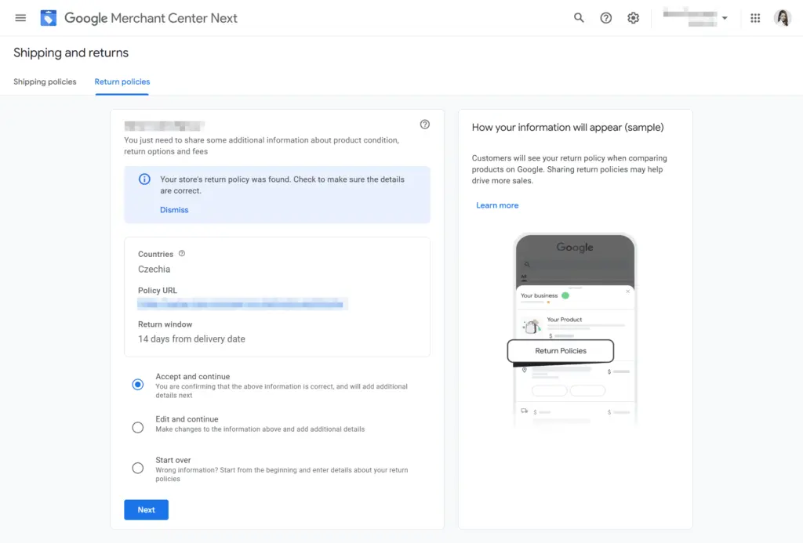Open the user profile avatar

coord(783,18)
